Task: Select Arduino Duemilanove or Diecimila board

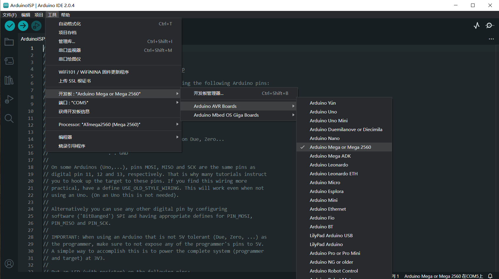Action: (344, 129)
